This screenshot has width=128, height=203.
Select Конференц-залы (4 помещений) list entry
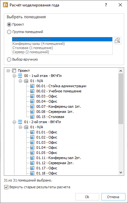pyautogui.click(x=62, y=44)
